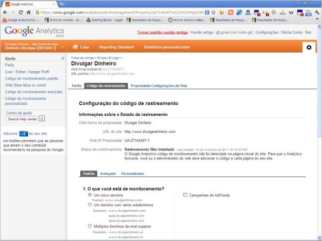
Task: Reload the page with refresh icon
Action: click(20, 13)
